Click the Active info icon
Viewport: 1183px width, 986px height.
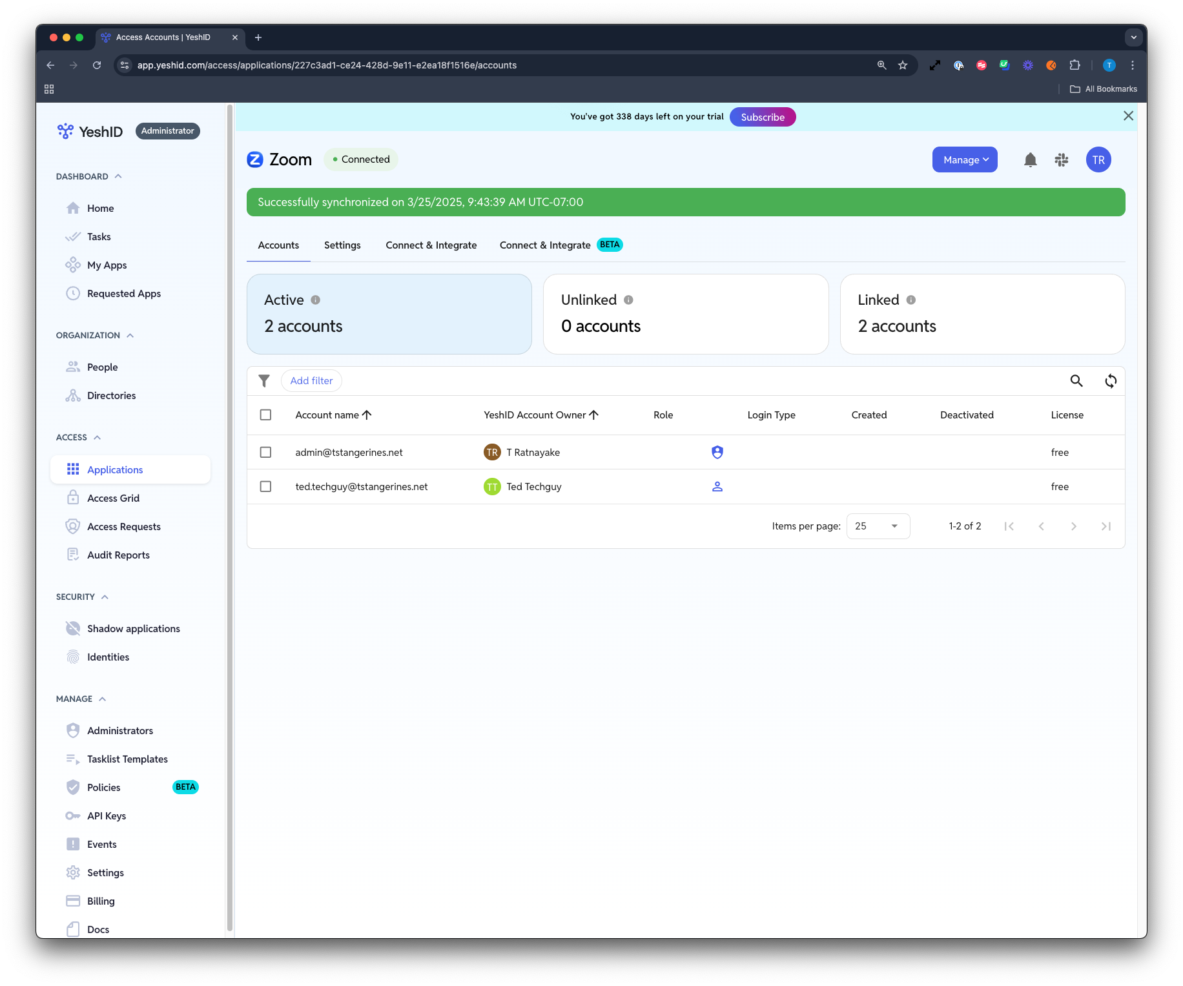[x=315, y=300]
